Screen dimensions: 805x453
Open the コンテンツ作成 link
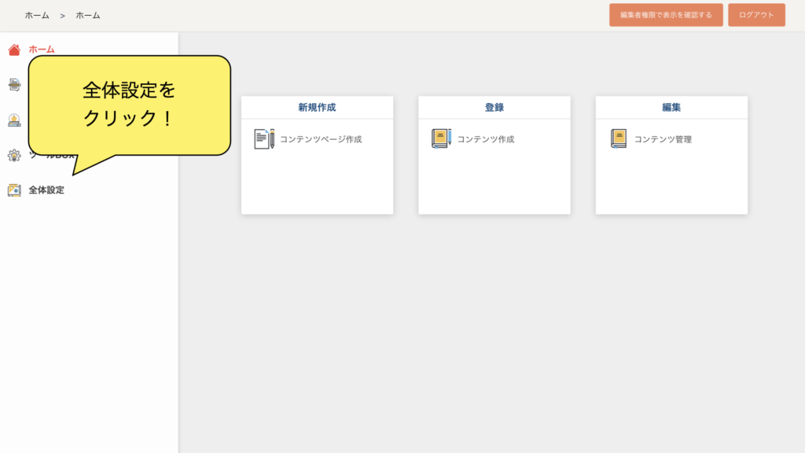485,139
